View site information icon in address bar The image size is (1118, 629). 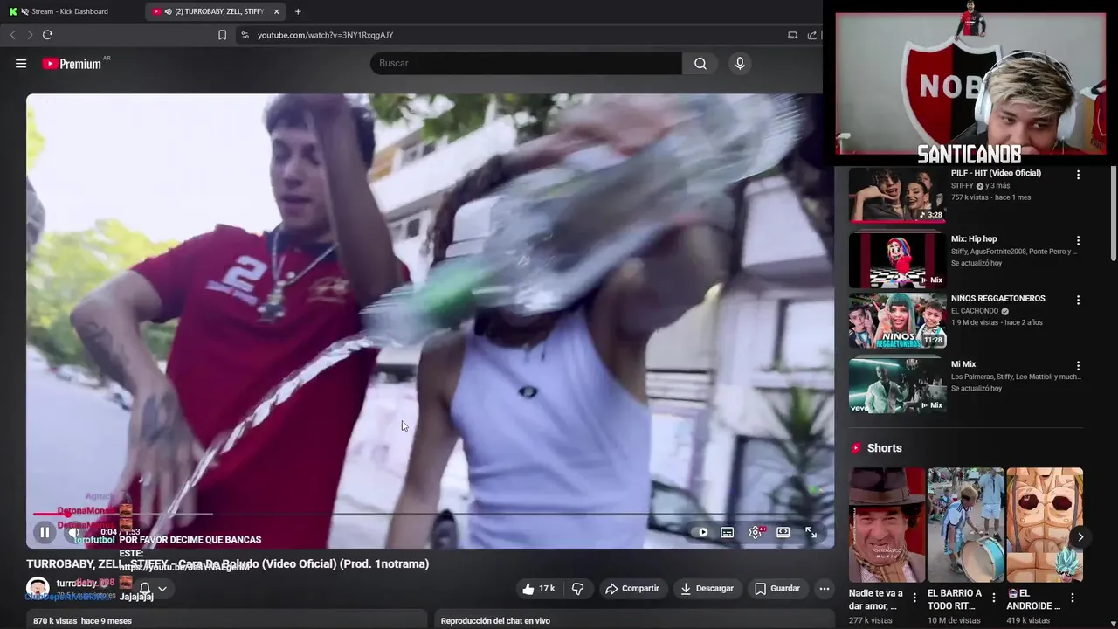tap(245, 35)
